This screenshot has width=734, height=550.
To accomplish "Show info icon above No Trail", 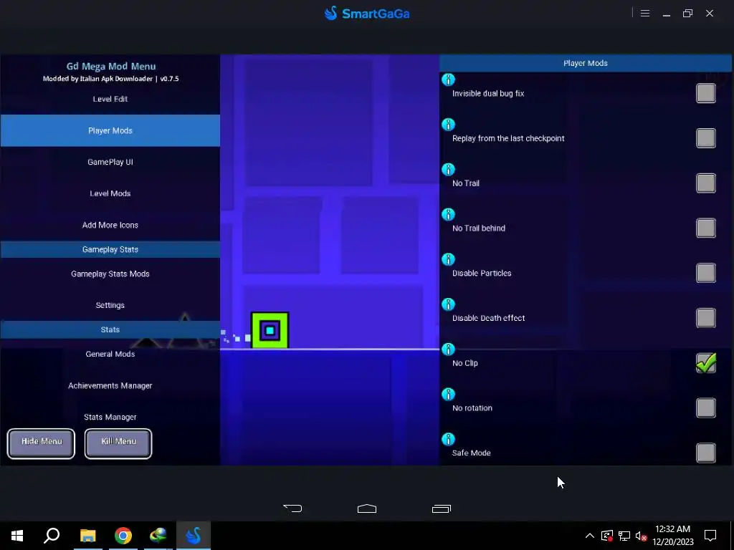I will pos(448,169).
